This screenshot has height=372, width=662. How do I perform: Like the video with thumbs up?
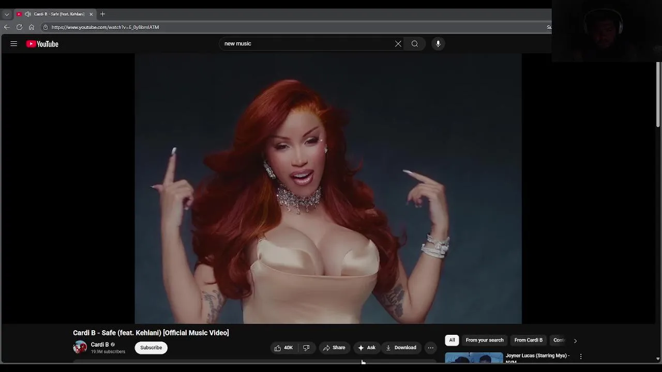tap(283, 348)
